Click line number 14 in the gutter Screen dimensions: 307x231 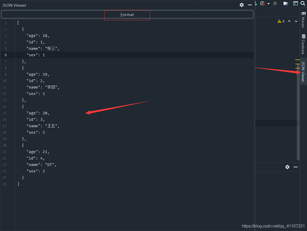point(6,107)
